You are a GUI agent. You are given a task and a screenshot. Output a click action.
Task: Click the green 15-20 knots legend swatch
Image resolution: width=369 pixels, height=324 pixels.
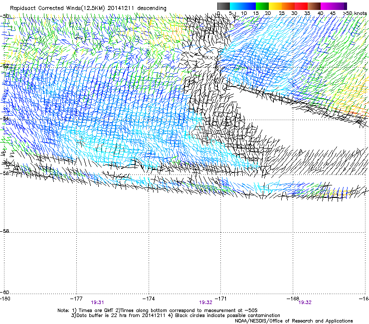[x=262, y=6]
